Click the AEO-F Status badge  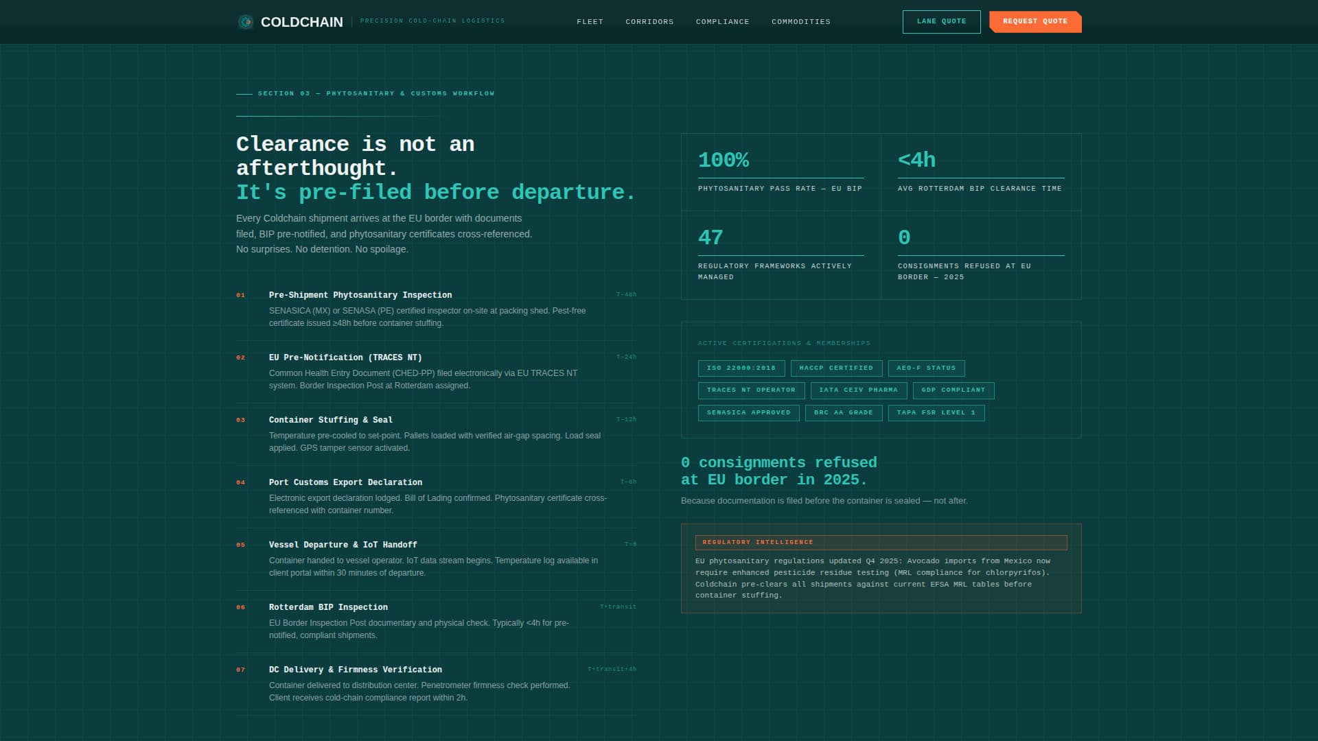point(926,368)
